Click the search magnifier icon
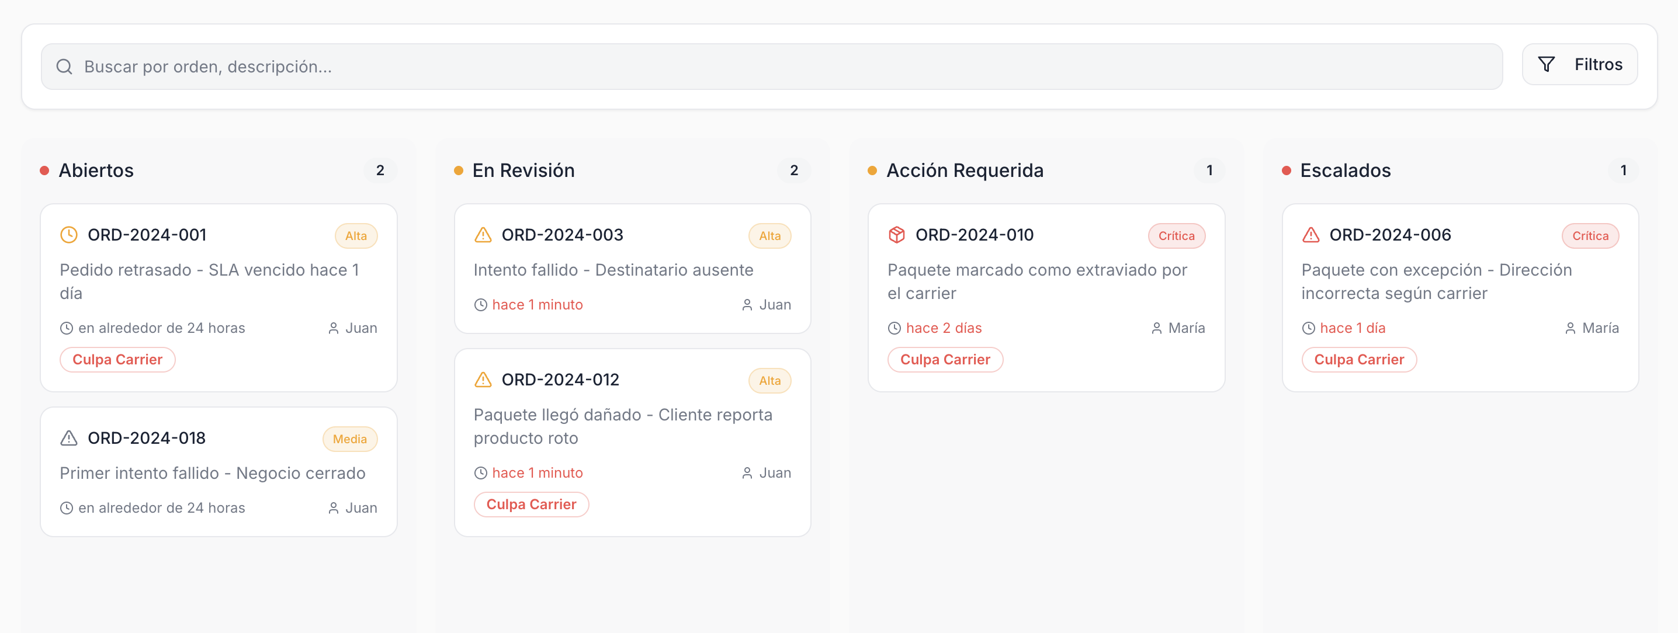1678x633 pixels. pos(64,67)
